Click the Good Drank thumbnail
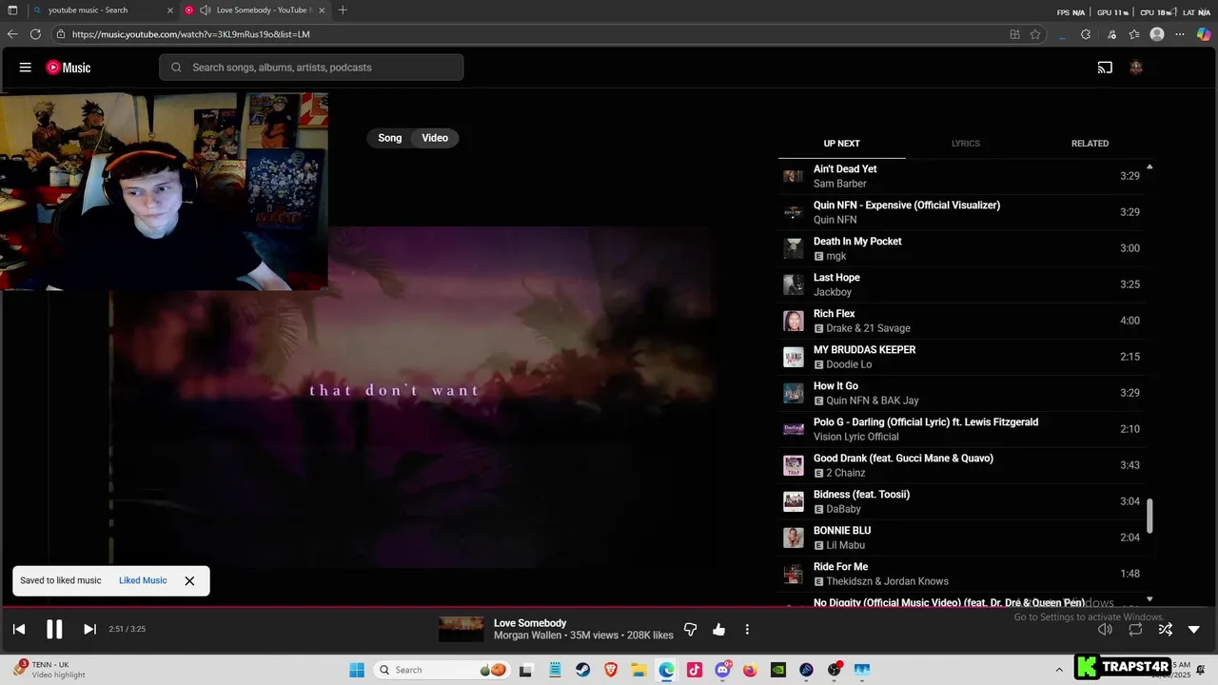Viewport: 1218px width, 685px height. click(x=793, y=465)
